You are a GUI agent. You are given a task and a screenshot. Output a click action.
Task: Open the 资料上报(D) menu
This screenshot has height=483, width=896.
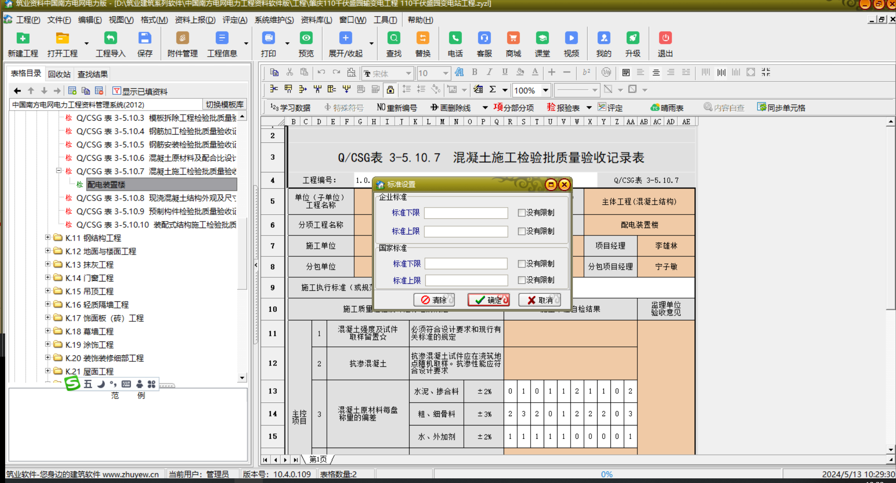click(195, 20)
